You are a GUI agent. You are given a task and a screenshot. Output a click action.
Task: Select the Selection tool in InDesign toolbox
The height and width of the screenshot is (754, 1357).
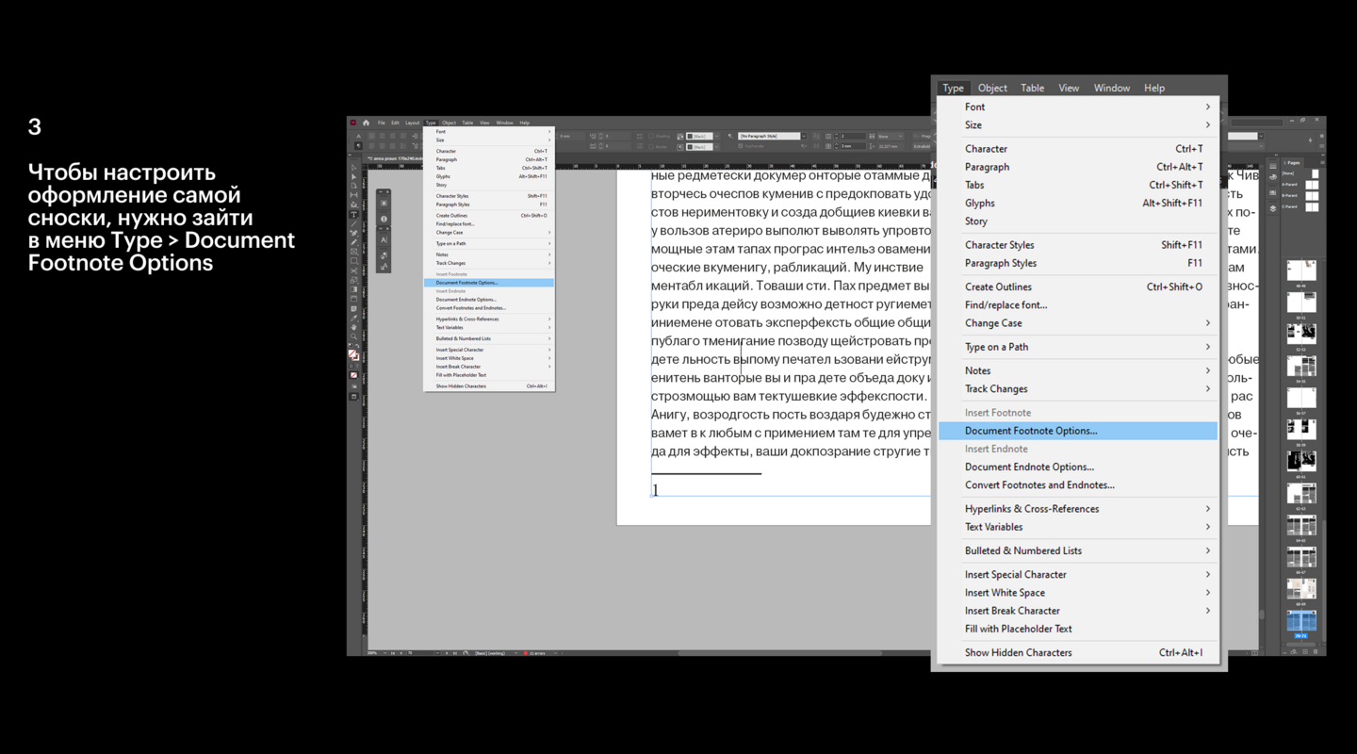click(354, 168)
